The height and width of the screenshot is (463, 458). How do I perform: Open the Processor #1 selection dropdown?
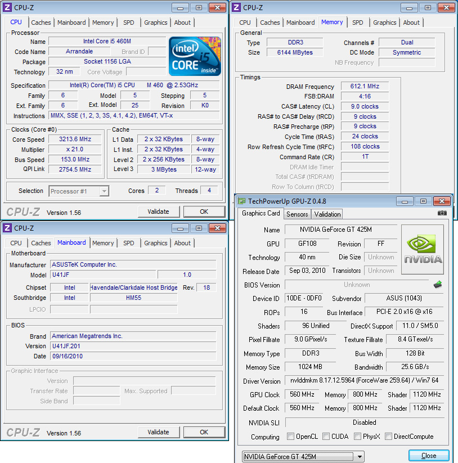click(x=79, y=191)
